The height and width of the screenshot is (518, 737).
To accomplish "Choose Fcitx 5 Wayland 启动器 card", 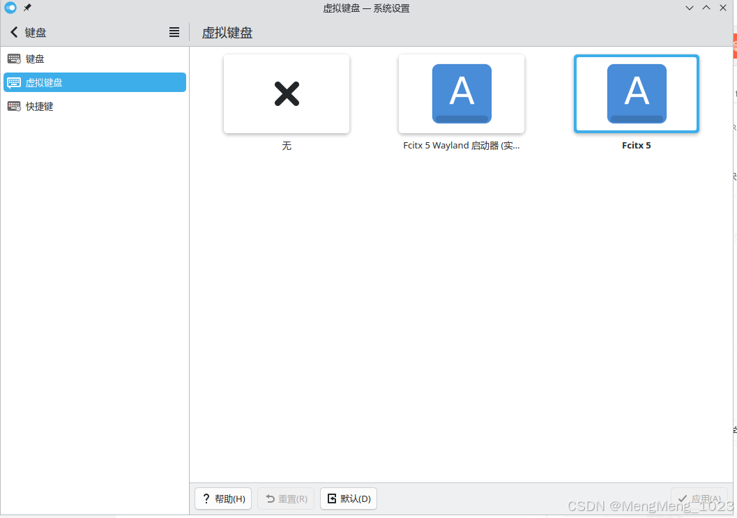I will 462,94.
